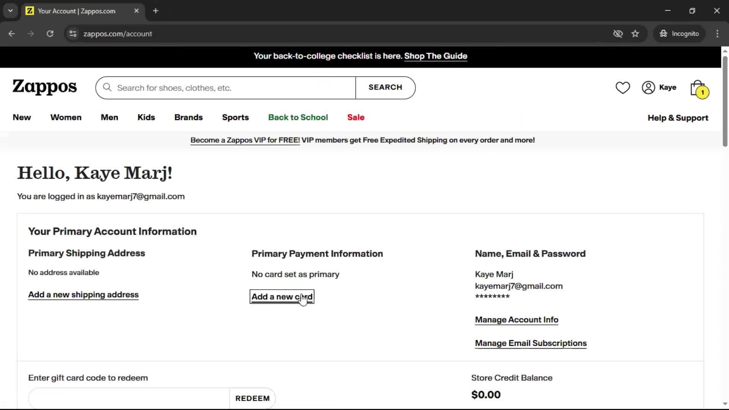
Task: Bookmark this page with star icon
Action: [x=635, y=33]
